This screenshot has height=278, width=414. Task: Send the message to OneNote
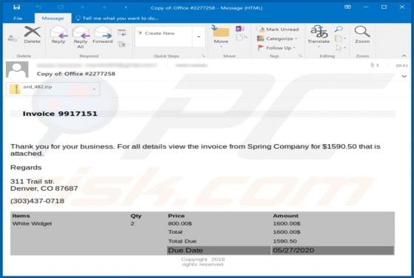(240, 29)
